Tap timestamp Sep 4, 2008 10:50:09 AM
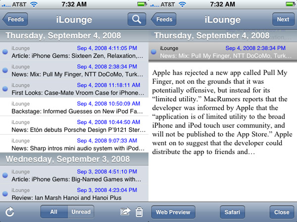Viewport: 297px width, 222px height. tap(108, 104)
